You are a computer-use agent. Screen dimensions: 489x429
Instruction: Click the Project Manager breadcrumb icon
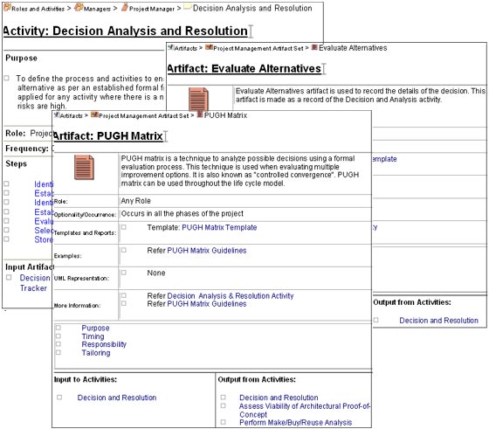[x=125, y=8]
